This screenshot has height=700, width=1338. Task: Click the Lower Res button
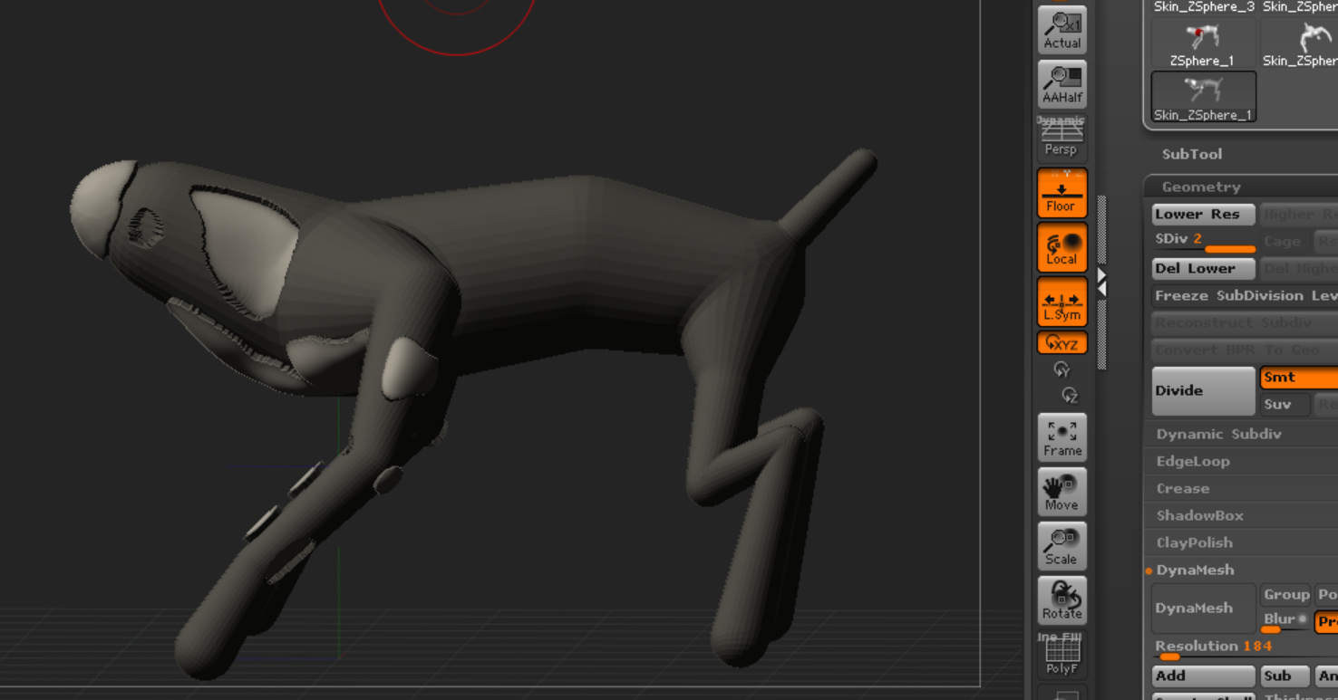point(1204,214)
